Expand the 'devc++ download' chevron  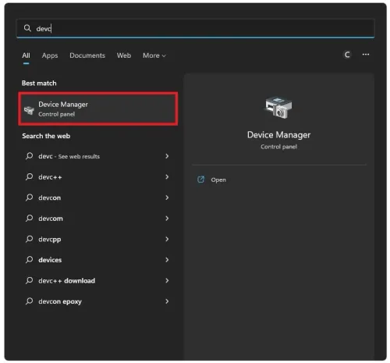(167, 280)
